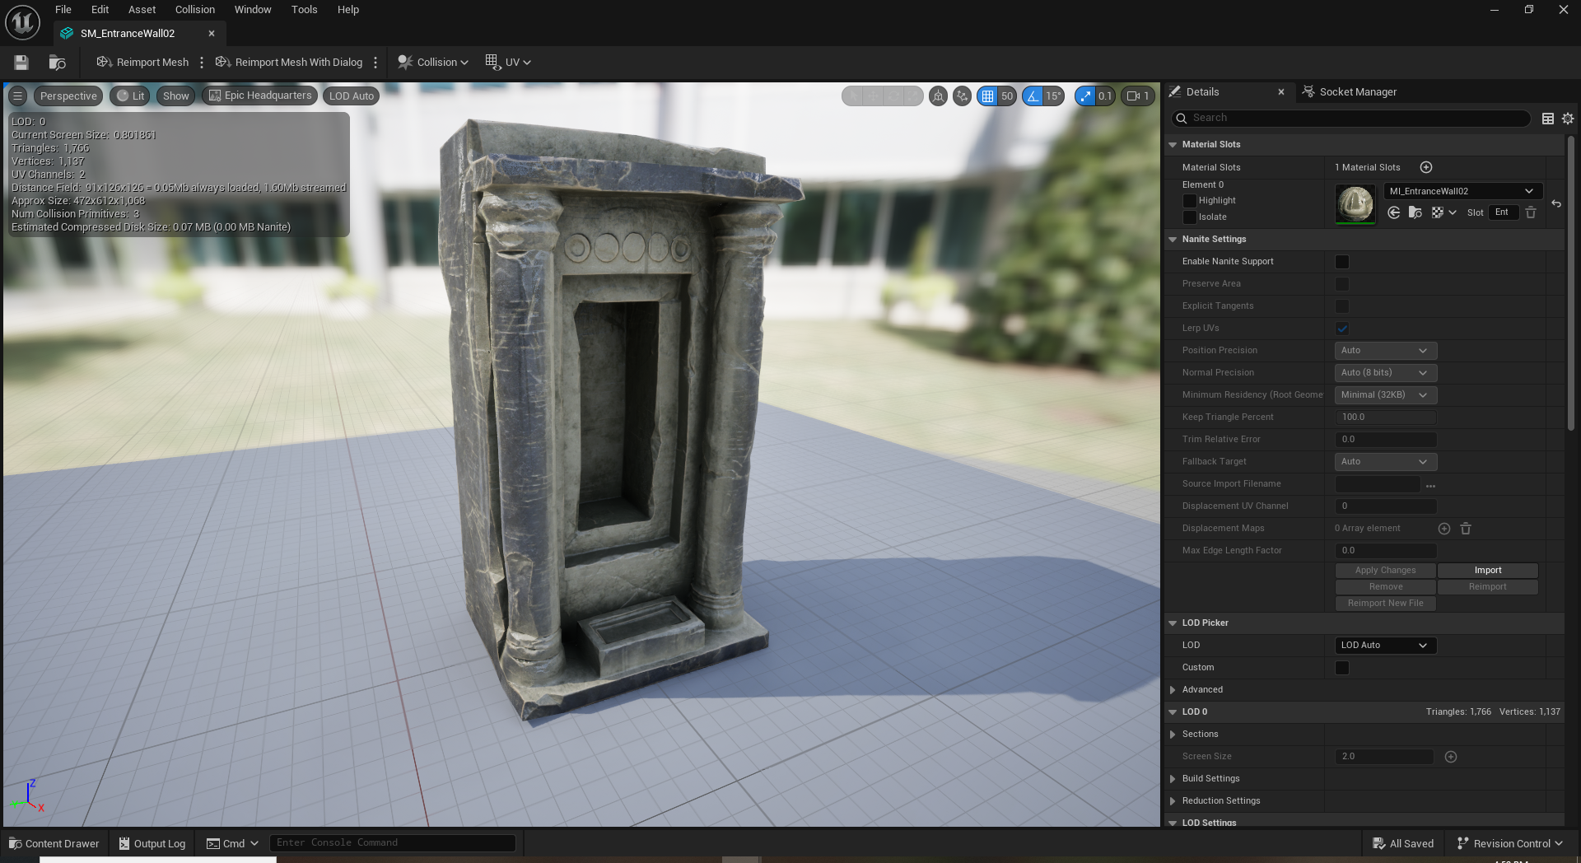1581x863 pixels.
Task: Click the Details panel search field
Action: [1350, 119]
